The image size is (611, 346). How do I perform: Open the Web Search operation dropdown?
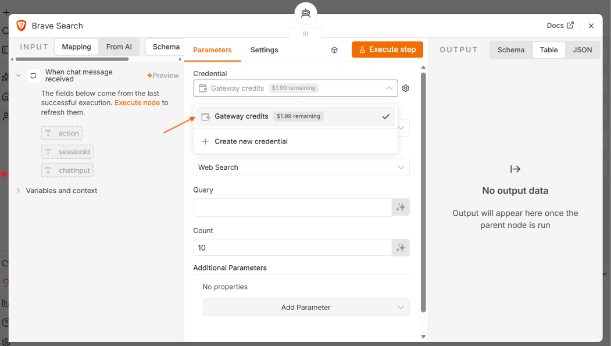[301, 167]
